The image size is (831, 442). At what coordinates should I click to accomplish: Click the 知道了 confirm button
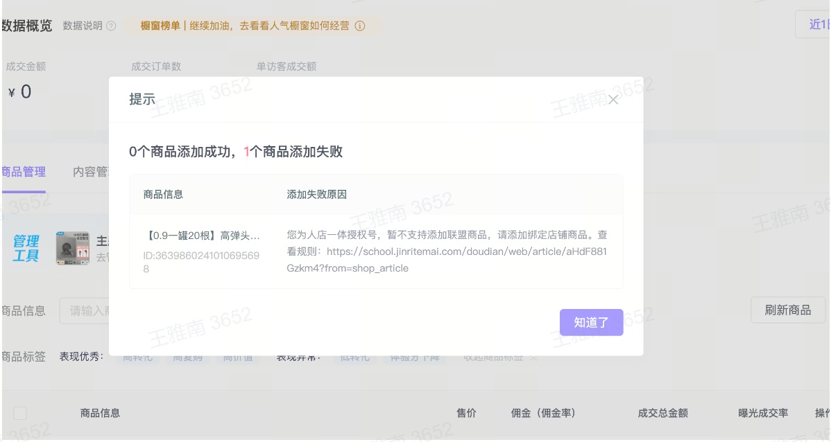(x=591, y=322)
